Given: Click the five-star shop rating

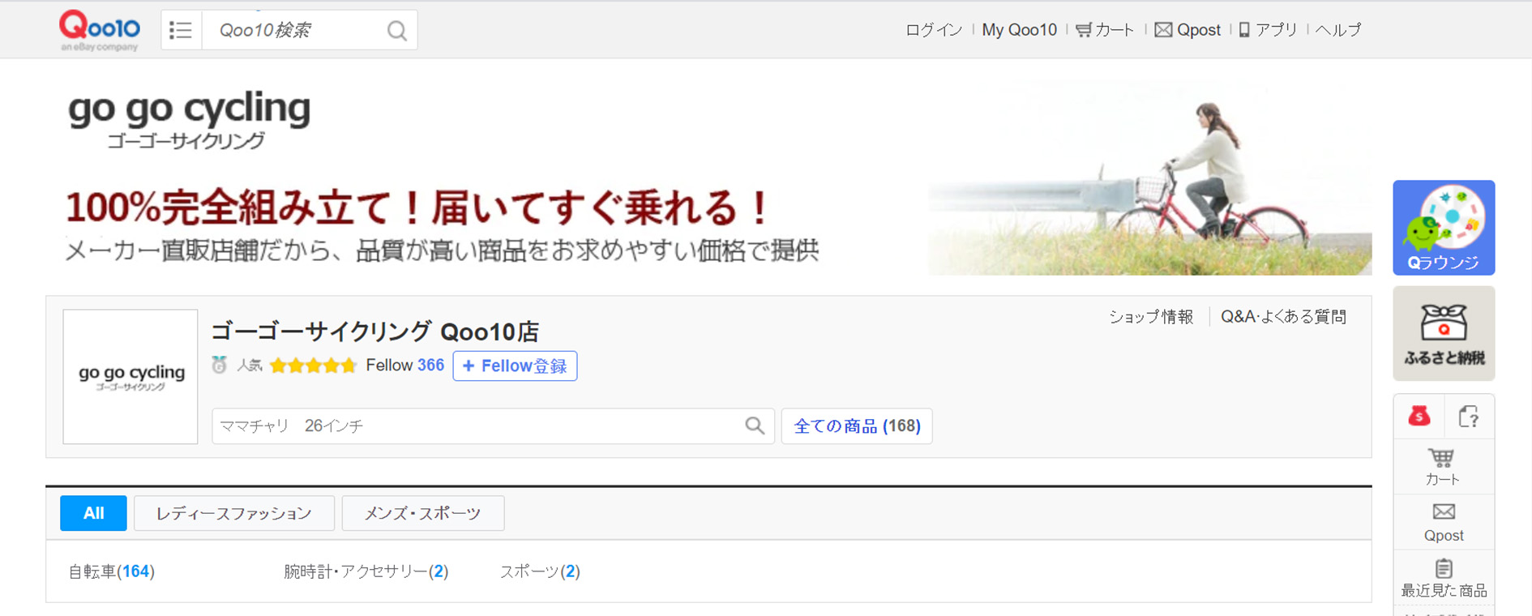Looking at the screenshot, I should point(313,366).
